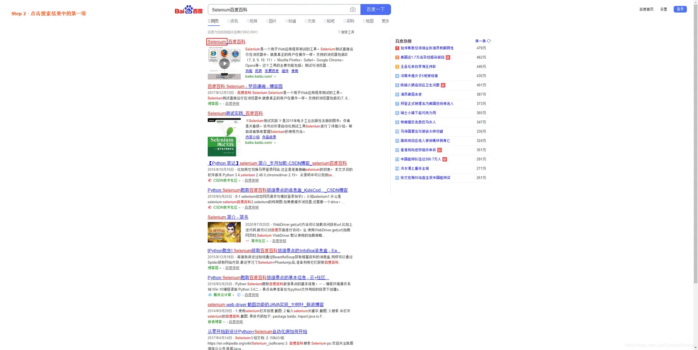Switch to the 资讯 tab

coord(233,21)
